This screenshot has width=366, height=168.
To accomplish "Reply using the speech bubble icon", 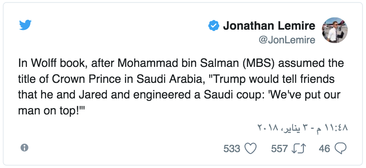I will click(x=340, y=148).
